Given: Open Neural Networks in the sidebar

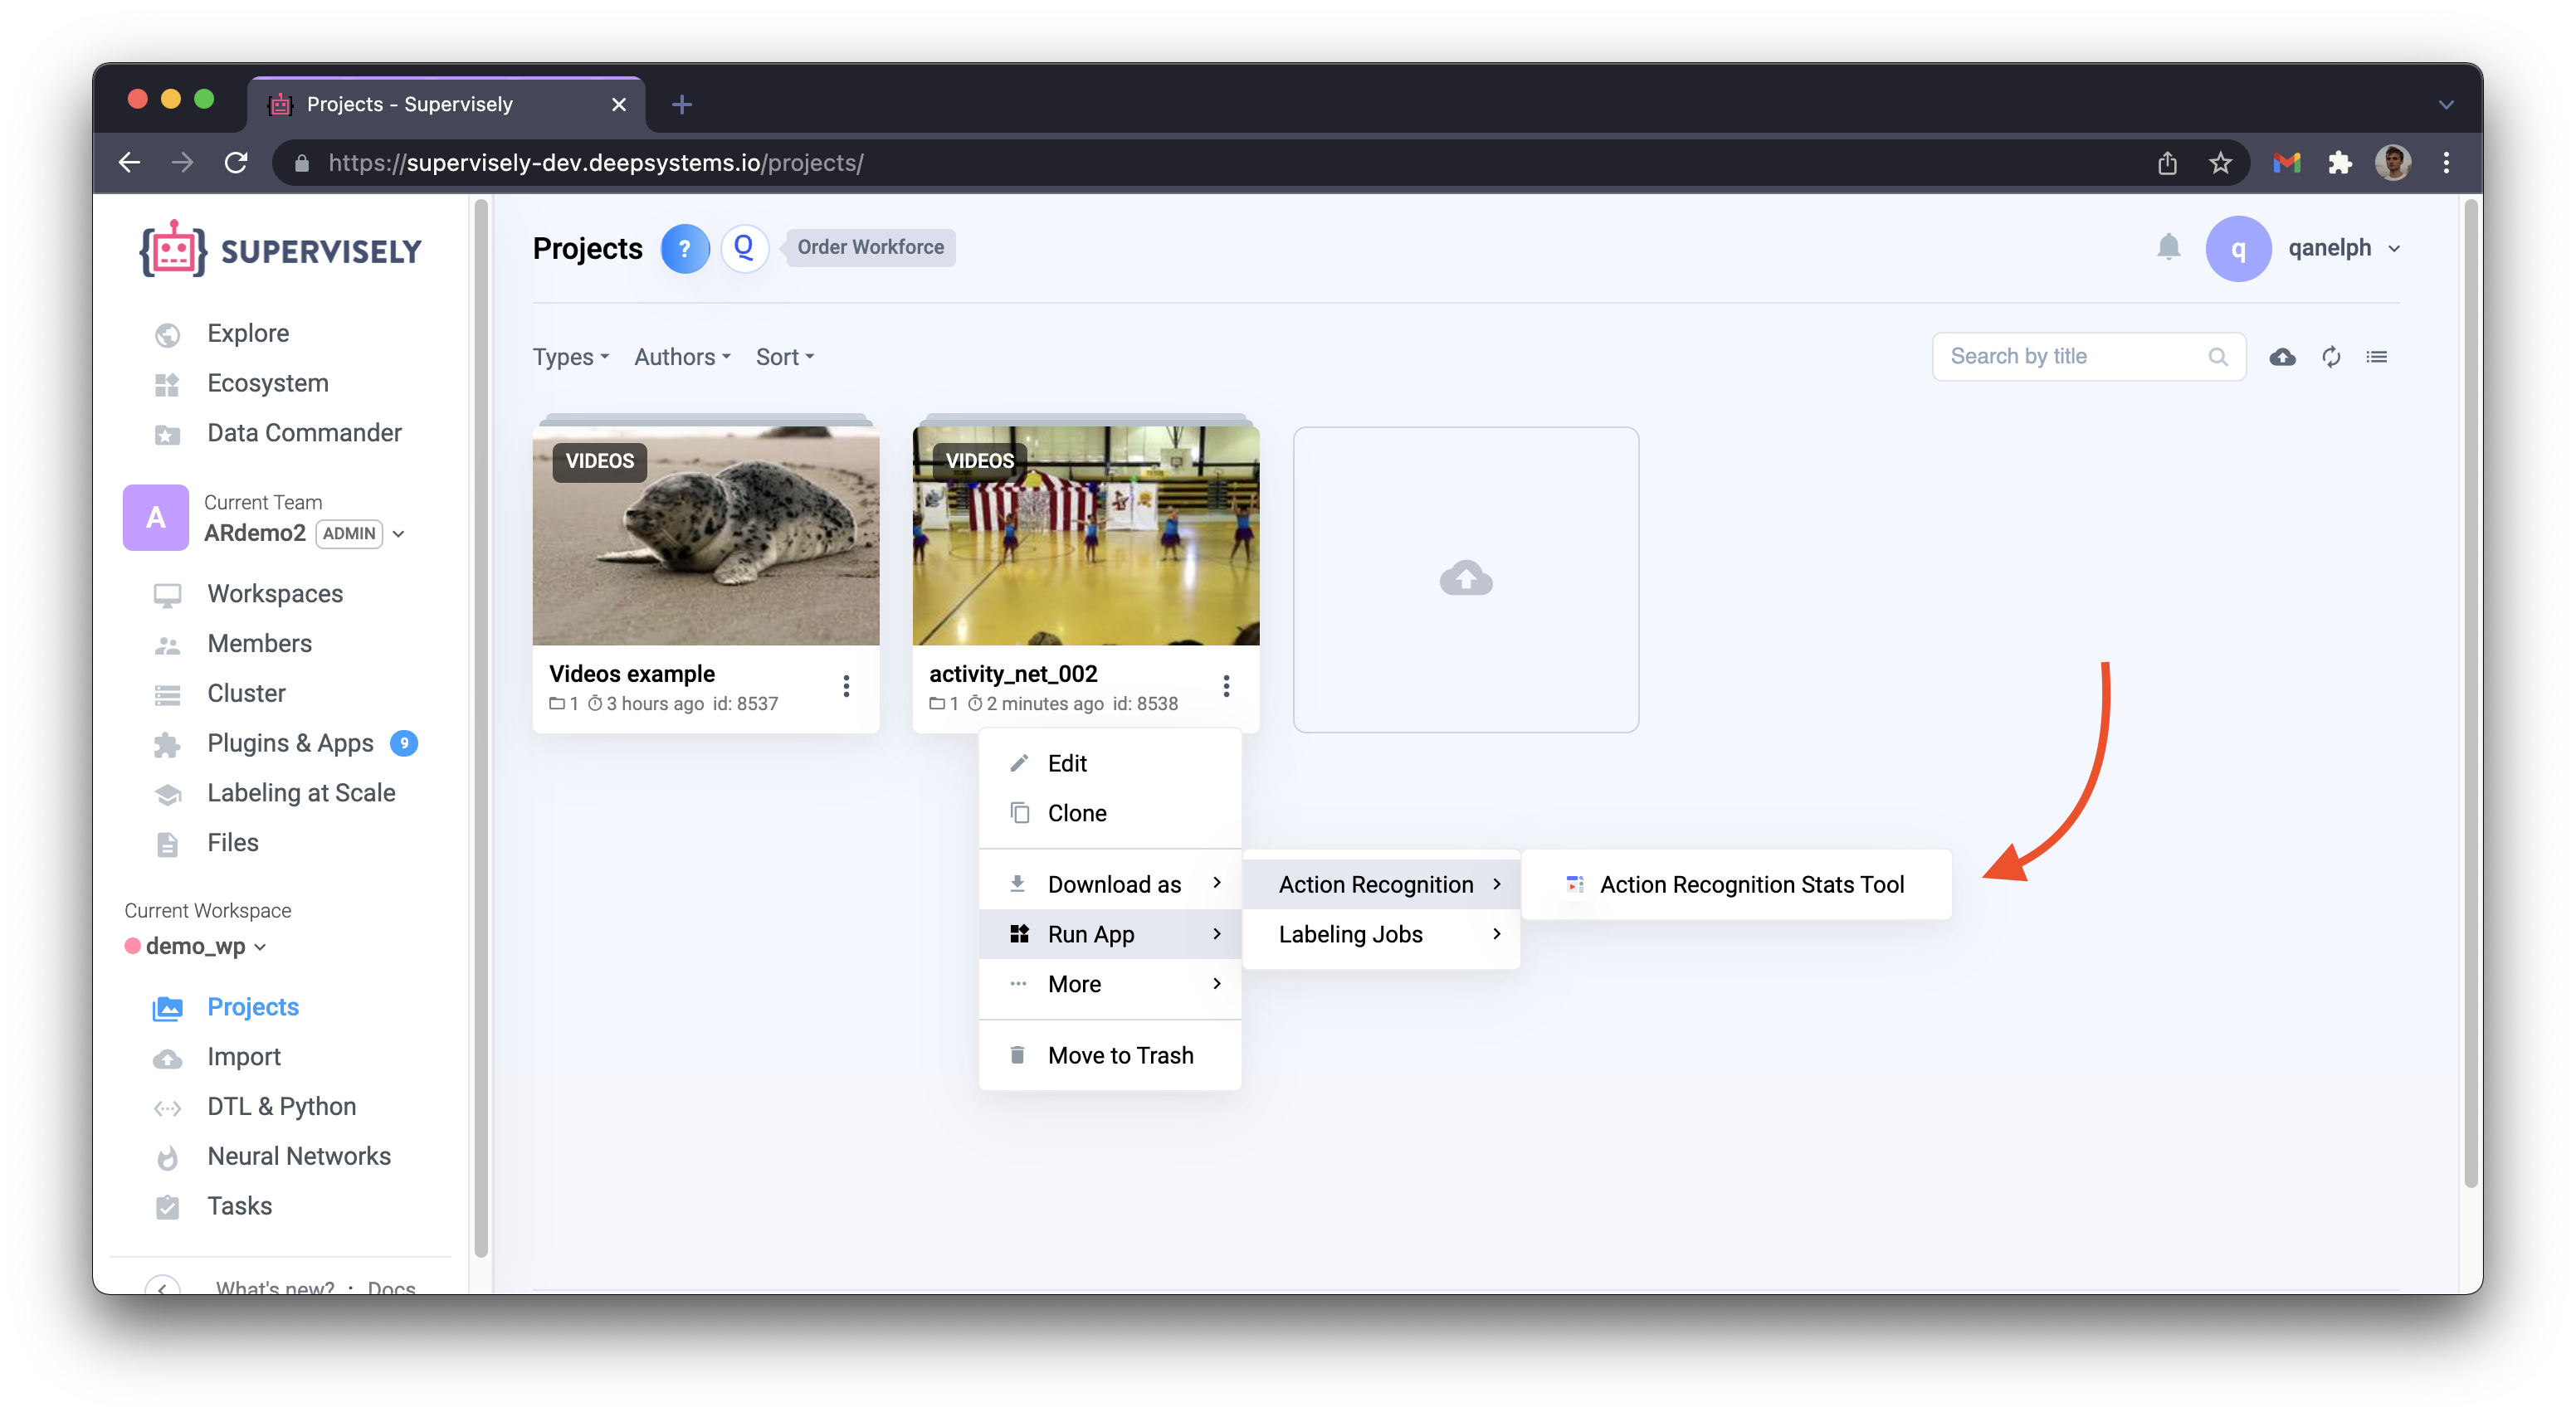Looking at the screenshot, I should [x=298, y=1156].
